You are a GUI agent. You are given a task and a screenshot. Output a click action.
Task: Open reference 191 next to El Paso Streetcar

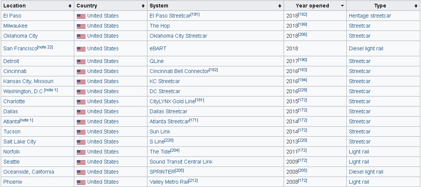point(195,15)
